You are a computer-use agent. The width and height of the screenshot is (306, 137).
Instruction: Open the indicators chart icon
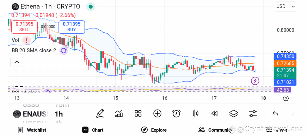pyautogui.click(x=119, y=114)
